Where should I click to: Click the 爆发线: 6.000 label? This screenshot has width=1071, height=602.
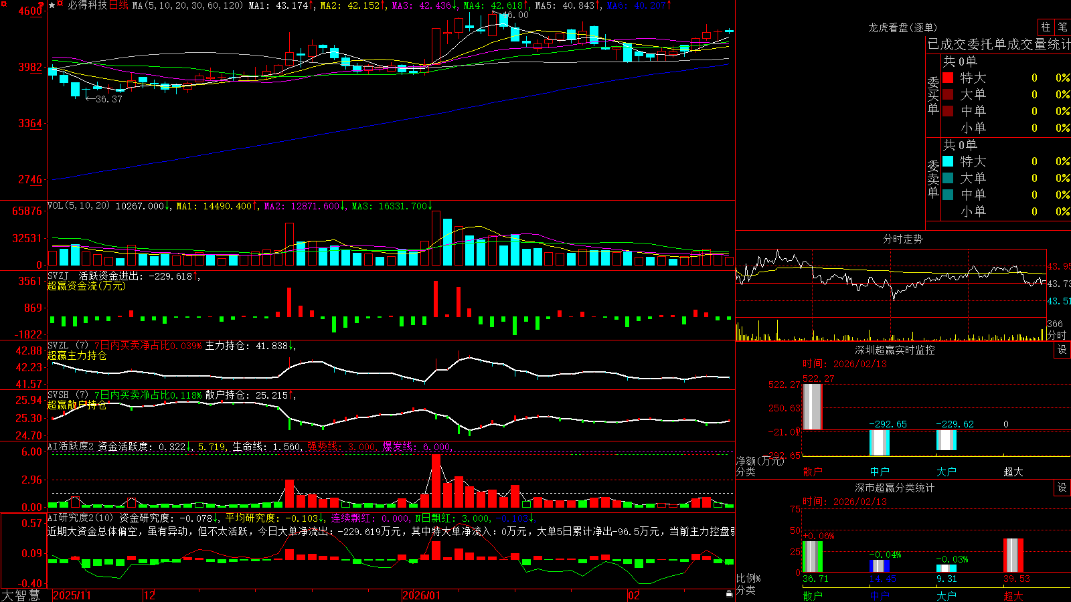[x=418, y=446]
